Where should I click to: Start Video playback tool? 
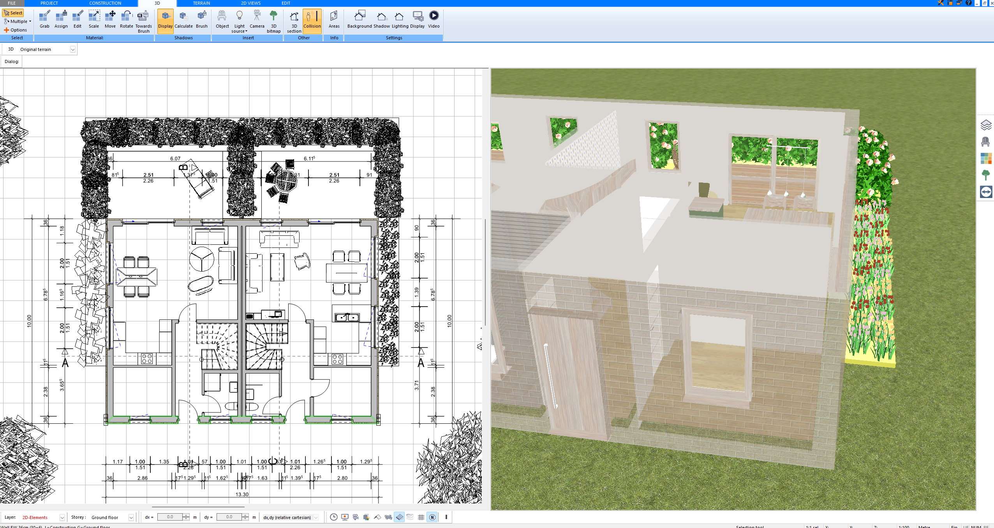(434, 19)
